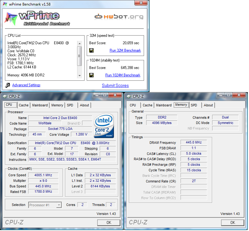Click the FSB:DRAM 1:1 field
This screenshot has height=231, width=249.
click(x=194, y=148)
